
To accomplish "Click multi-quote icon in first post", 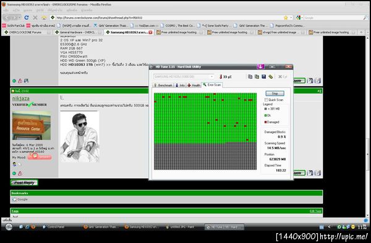I will coord(310,81).
